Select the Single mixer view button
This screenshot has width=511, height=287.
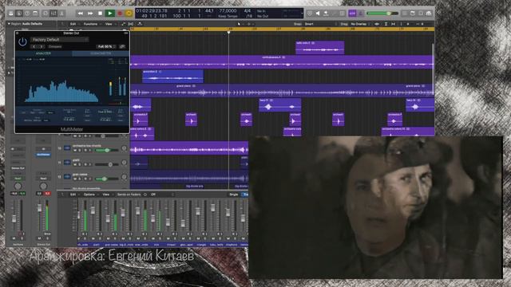pyautogui.click(x=234, y=195)
